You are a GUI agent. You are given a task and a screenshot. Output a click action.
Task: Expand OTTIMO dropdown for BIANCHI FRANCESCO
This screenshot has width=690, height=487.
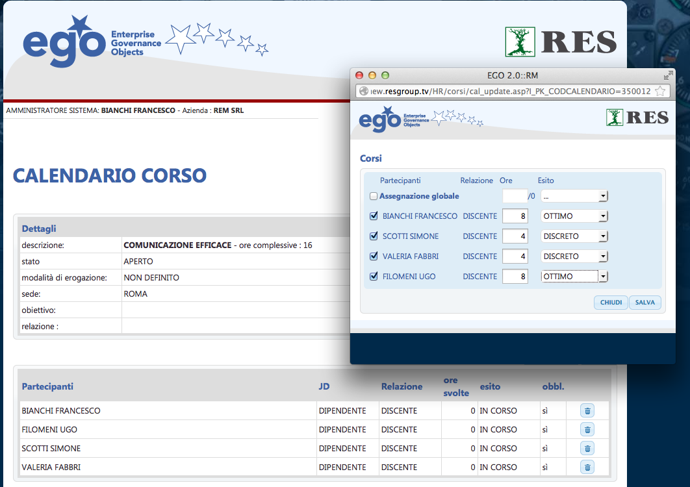click(574, 216)
